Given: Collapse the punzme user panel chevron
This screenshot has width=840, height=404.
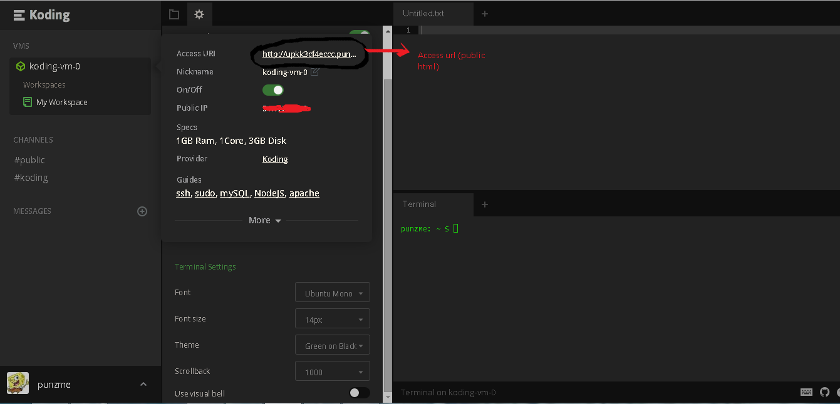Looking at the screenshot, I should coord(143,384).
